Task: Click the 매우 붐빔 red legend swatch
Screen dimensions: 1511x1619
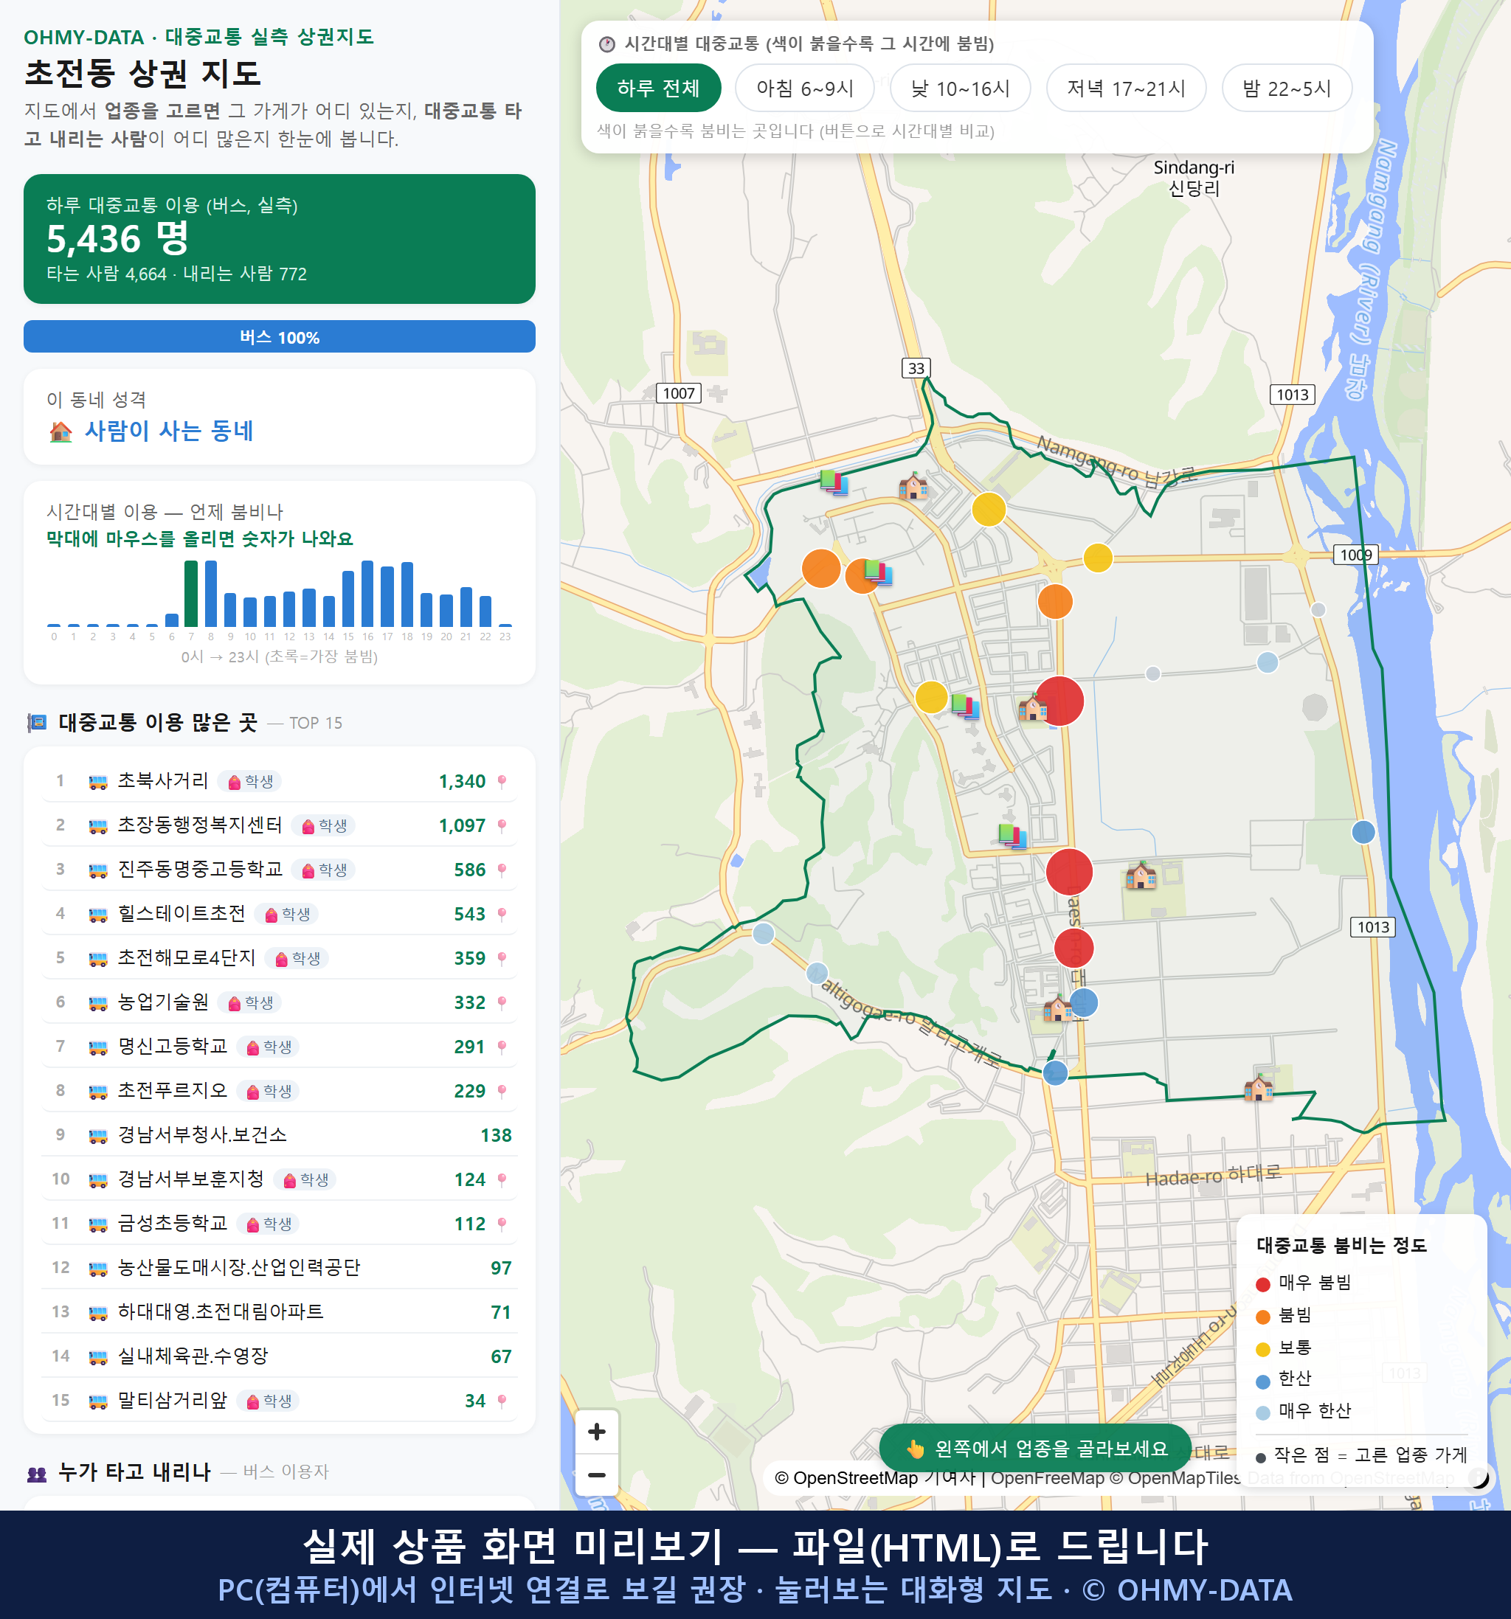Action: [1262, 1284]
